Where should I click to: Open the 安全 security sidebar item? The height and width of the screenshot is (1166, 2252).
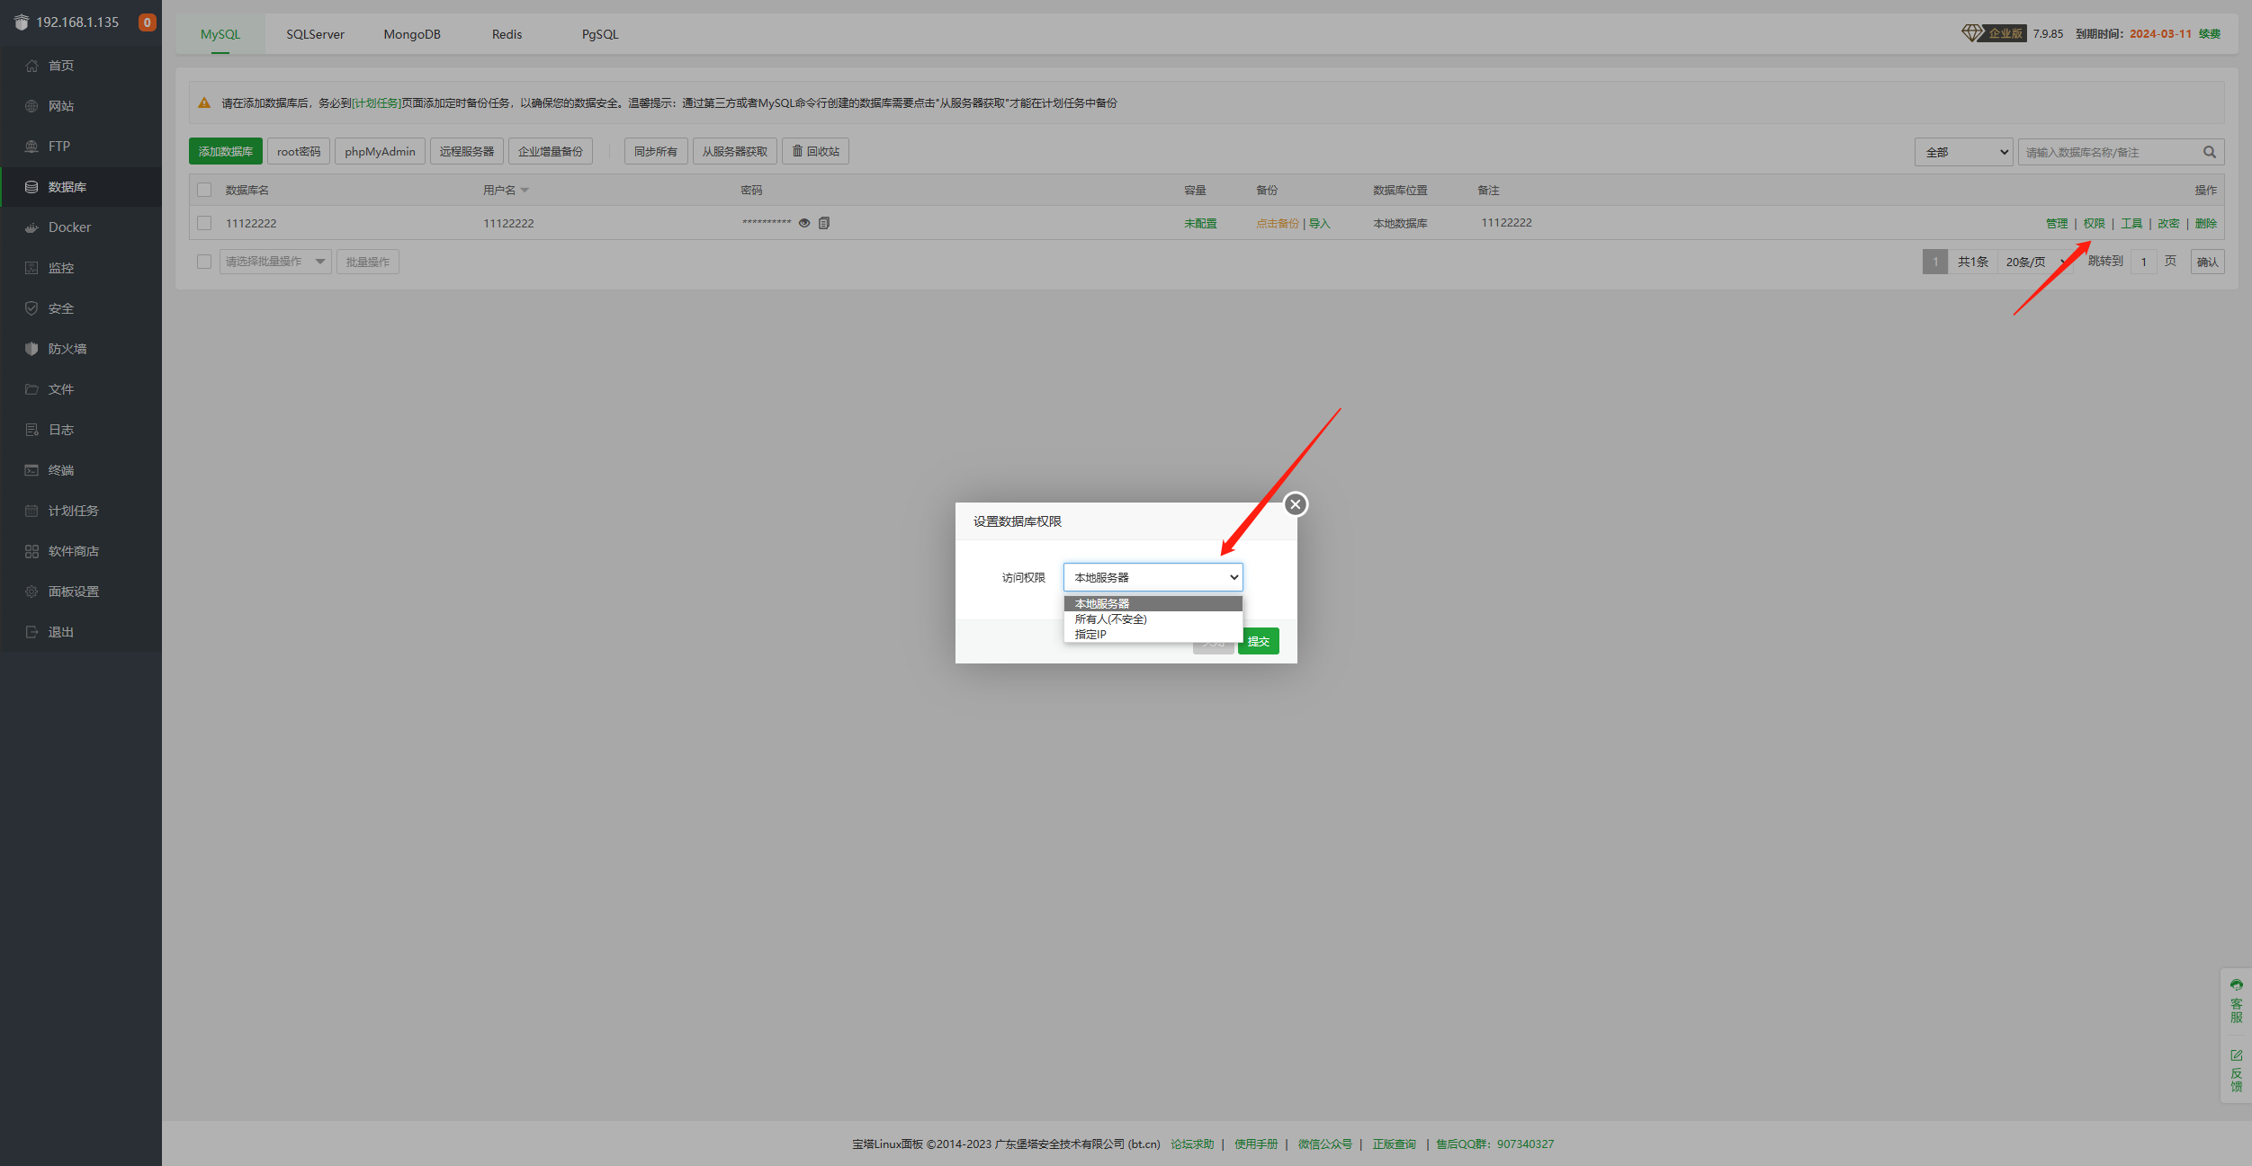(81, 308)
